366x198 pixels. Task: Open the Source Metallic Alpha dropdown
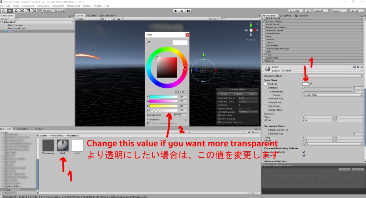[x=332, y=95]
